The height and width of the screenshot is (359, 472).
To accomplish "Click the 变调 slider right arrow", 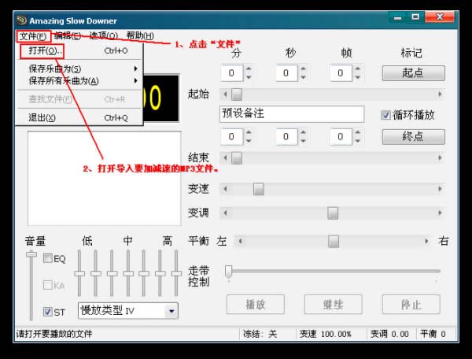I will pos(440,213).
